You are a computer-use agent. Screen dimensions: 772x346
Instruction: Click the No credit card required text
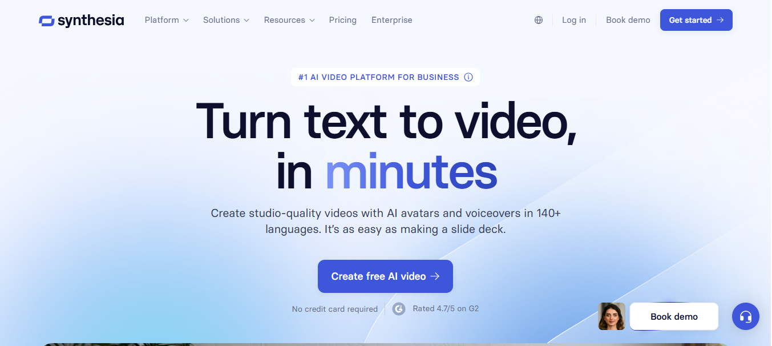click(x=335, y=309)
